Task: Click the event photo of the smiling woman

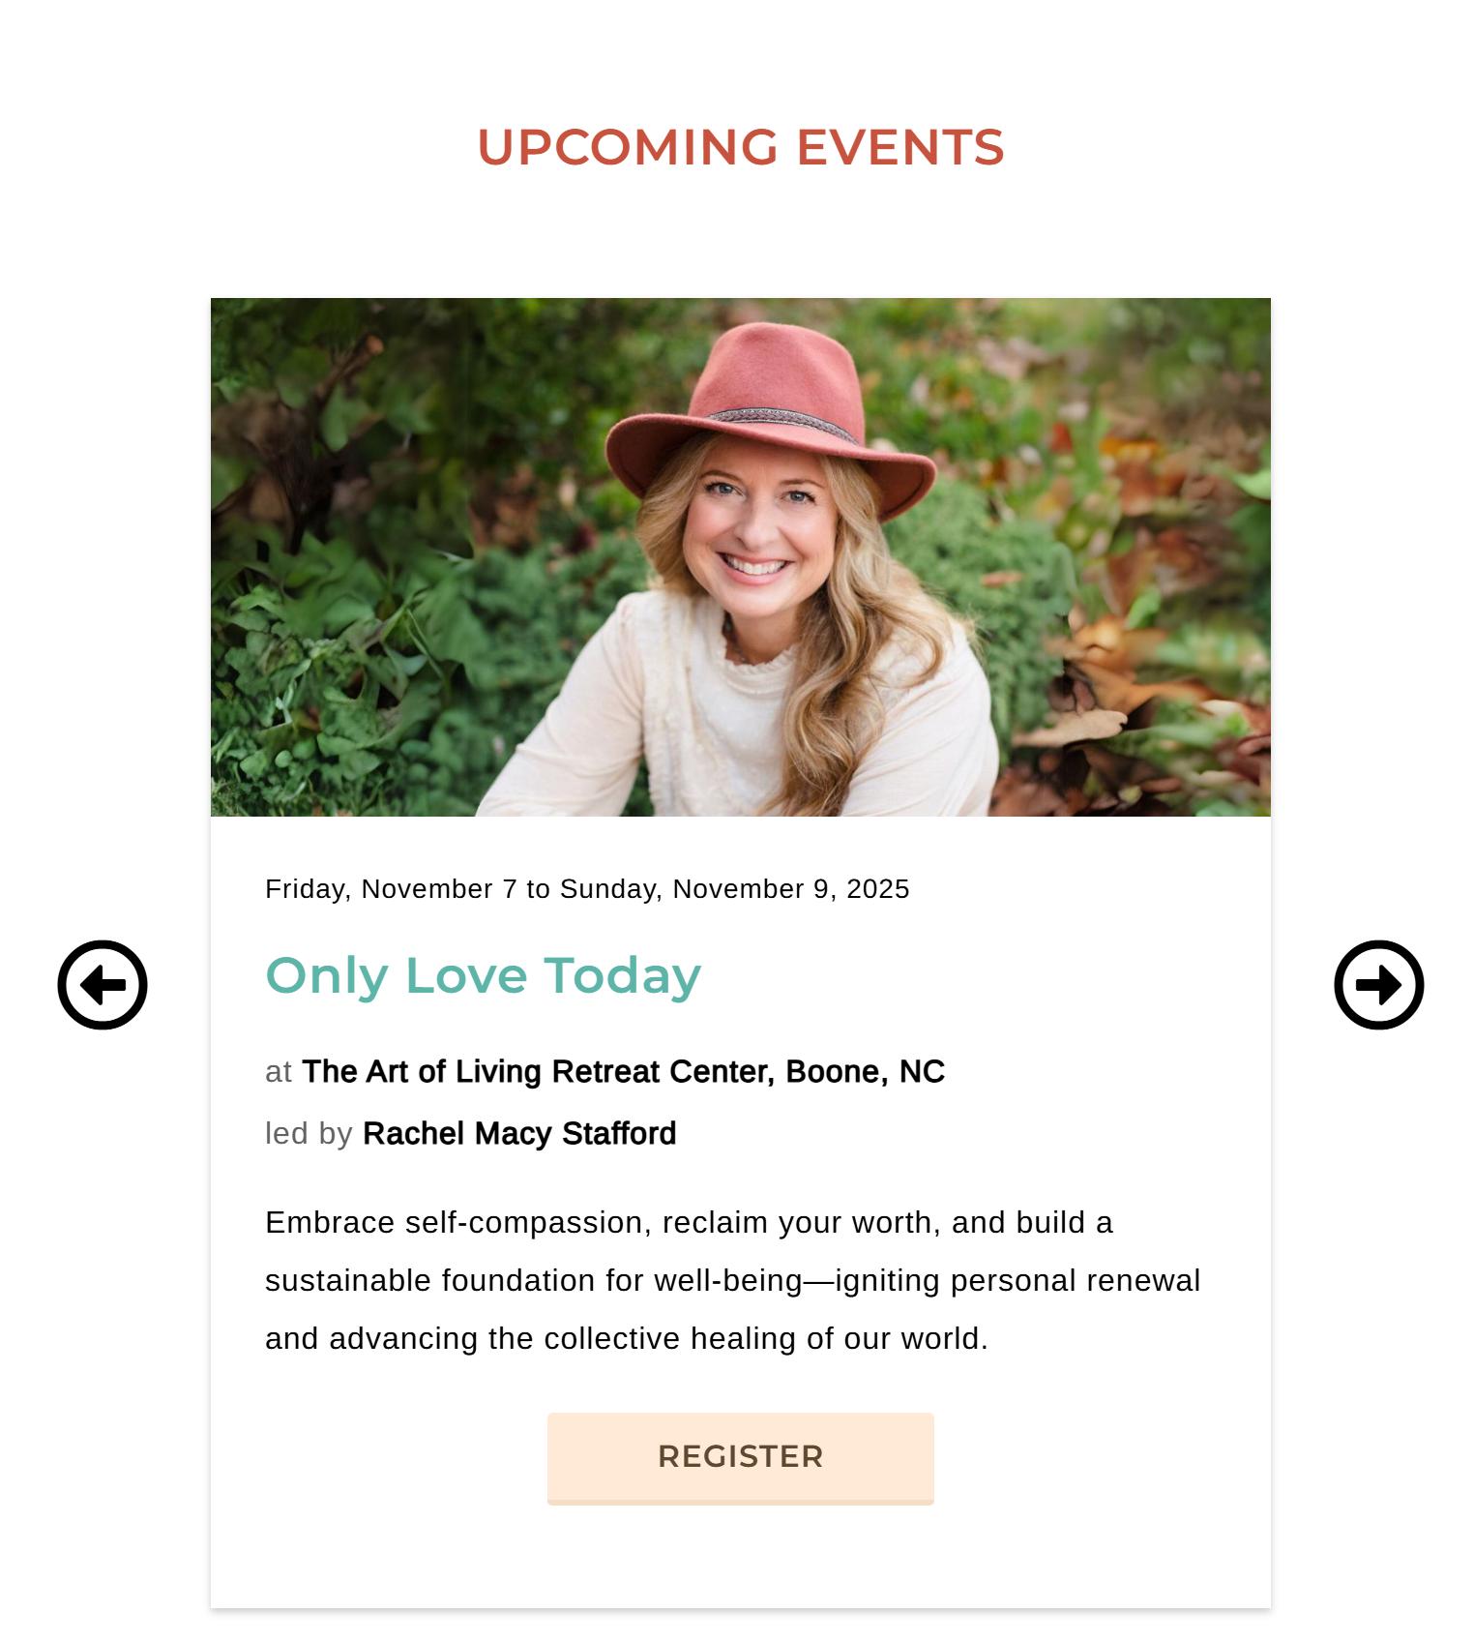Action: pyautogui.click(x=741, y=557)
